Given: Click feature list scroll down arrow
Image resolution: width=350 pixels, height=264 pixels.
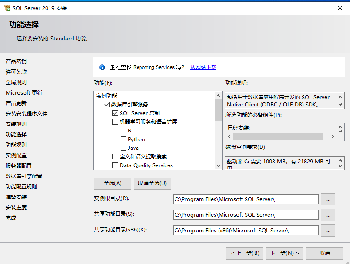Looking at the screenshot, I should [218, 166].
